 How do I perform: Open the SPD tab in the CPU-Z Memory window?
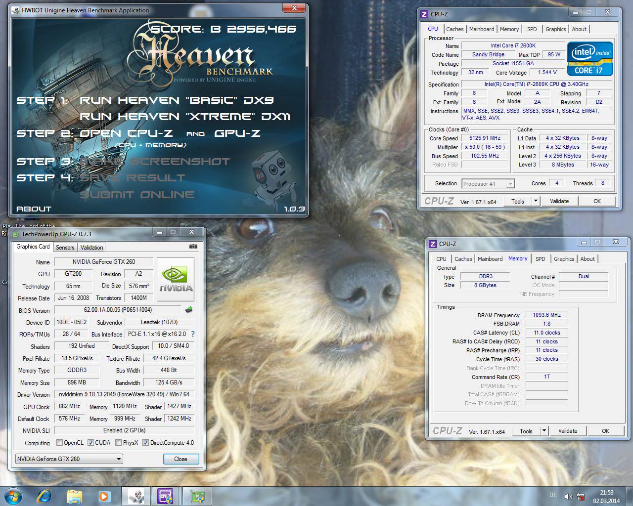540,259
